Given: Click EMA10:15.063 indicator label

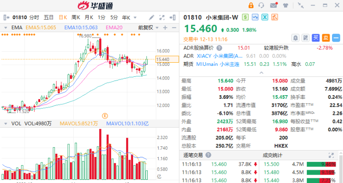Looking at the screenshot, I should point(81,27).
